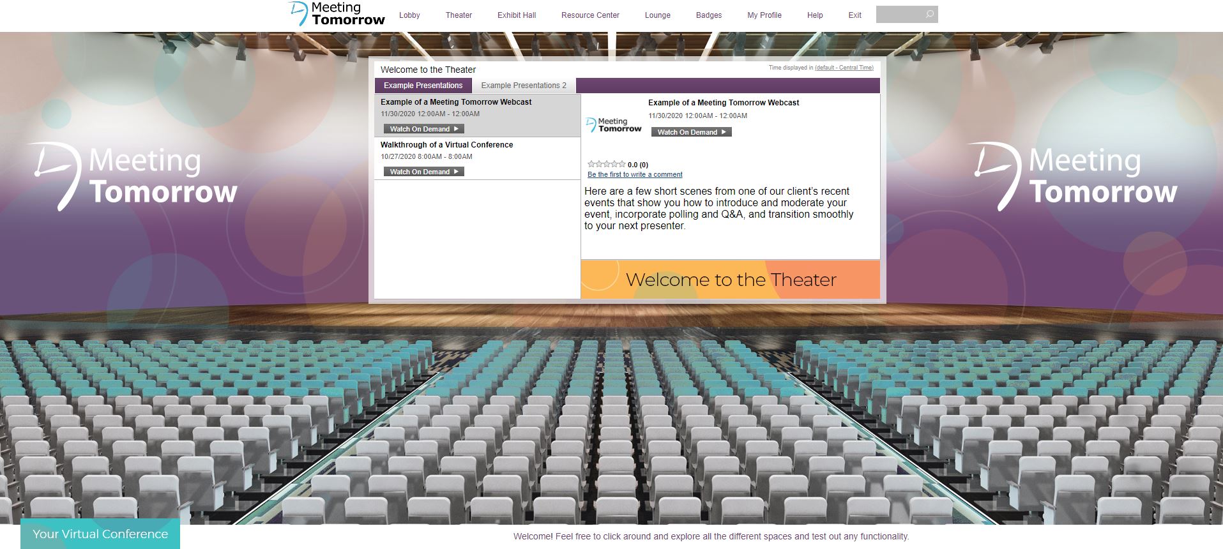Open the Help menu item
This screenshot has height=549, width=1223.
pos(815,15)
